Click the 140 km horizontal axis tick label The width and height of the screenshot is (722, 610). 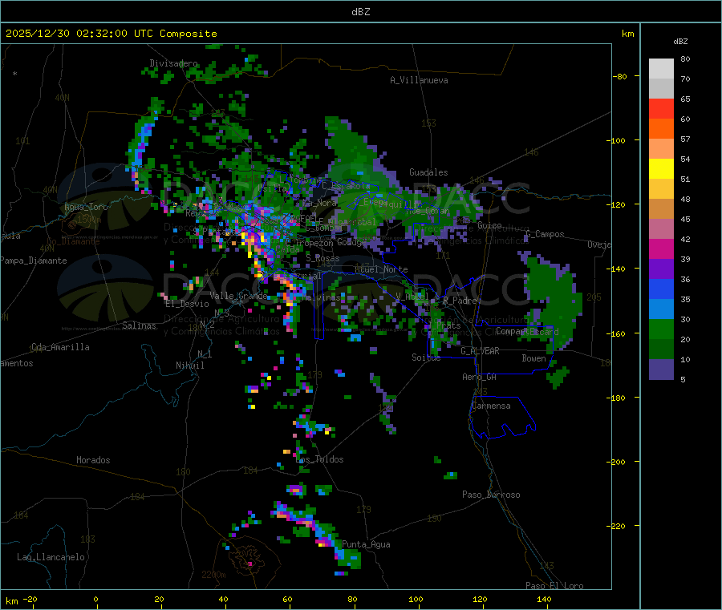click(x=544, y=599)
